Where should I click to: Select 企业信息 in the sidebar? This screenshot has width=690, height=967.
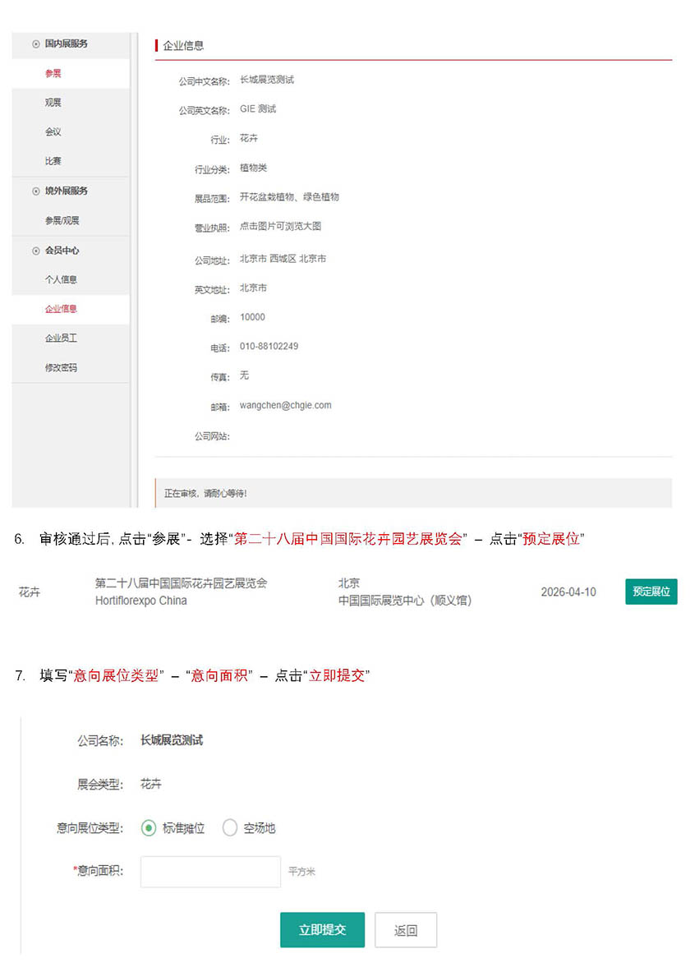coord(61,310)
